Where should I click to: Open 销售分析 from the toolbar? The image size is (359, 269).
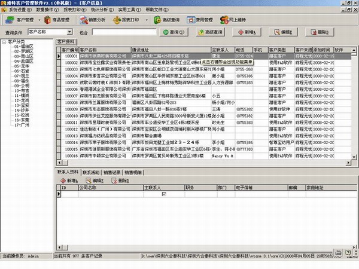pyautogui.click(x=98, y=20)
